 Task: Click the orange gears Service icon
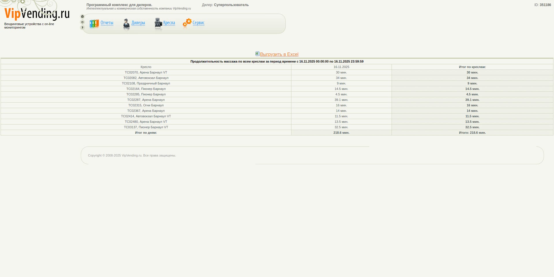click(x=187, y=23)
